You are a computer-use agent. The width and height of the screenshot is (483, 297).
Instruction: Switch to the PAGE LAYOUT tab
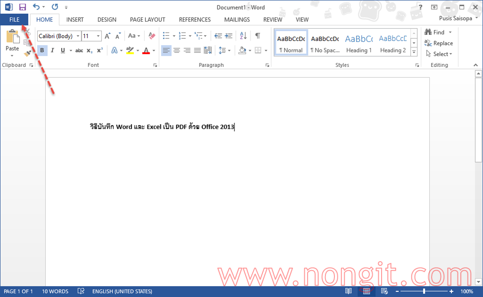(x=148, y=20)
